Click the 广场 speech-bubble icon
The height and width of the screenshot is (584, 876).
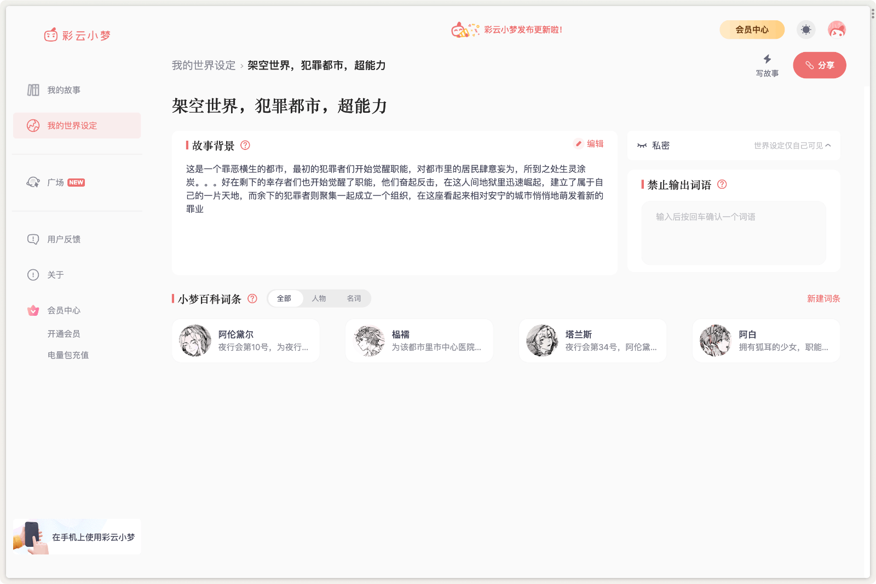33,182
